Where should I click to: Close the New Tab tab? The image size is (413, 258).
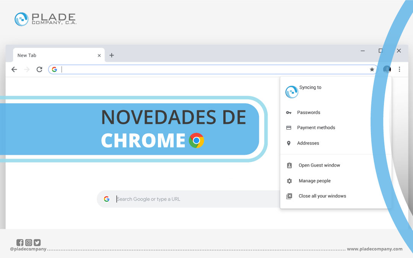click(99, 55)
